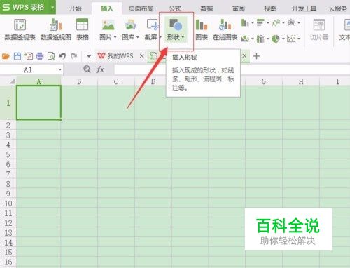Expand the pie chart dropdown arrow
Screen dimensions: 350x268
pyautogui.click(x=283, y=39)
